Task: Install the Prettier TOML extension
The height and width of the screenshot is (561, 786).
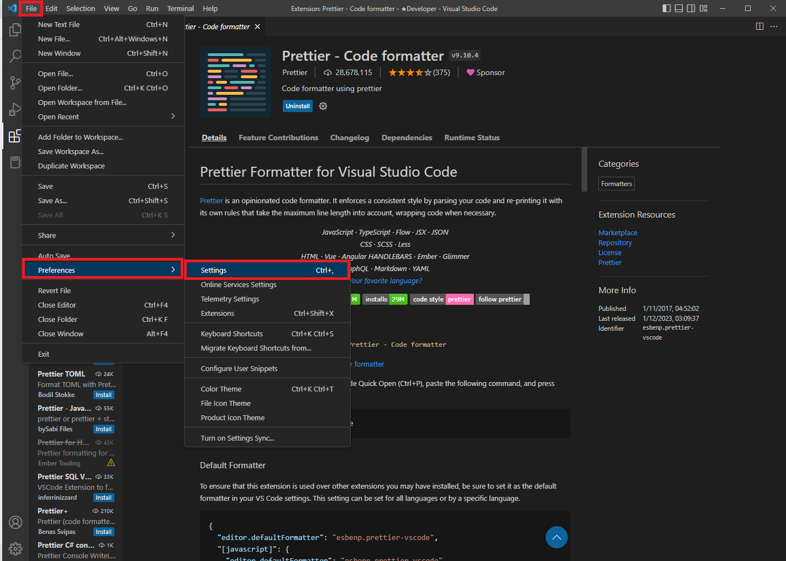Action: (104, 395)
